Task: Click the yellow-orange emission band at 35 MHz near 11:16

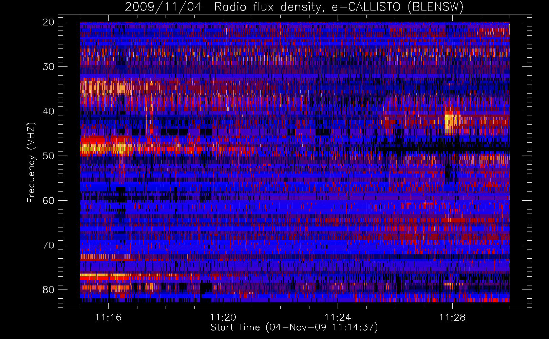Action: pyautogui.click(x=105, y=87)
